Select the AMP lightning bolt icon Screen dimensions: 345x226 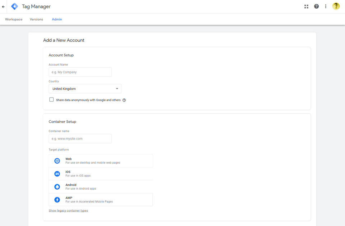(57, 200)
